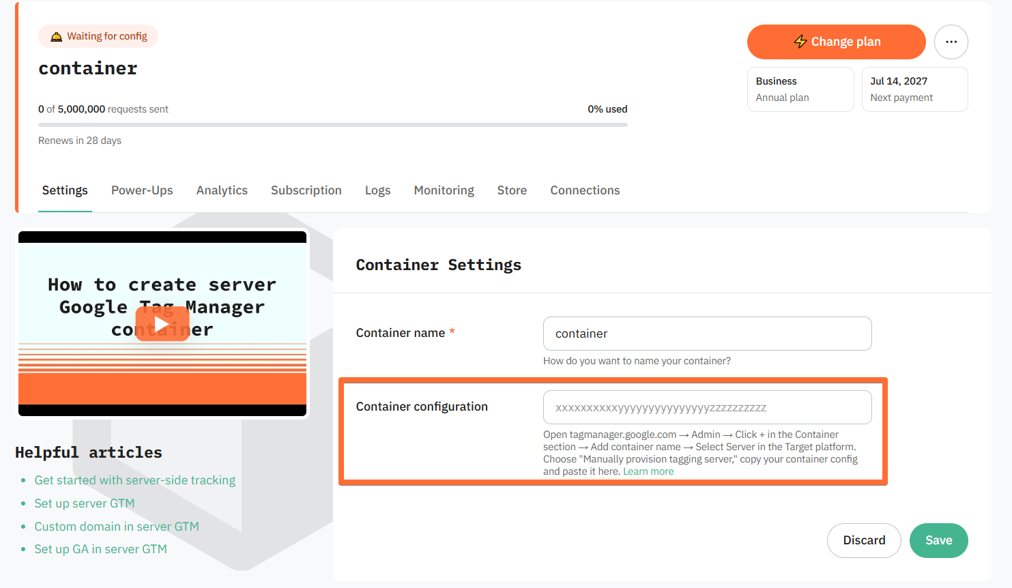Click the Change plan button
The height and width of the screenshot is (588, 1012).
pyautogui.click(x=836, y=42)
